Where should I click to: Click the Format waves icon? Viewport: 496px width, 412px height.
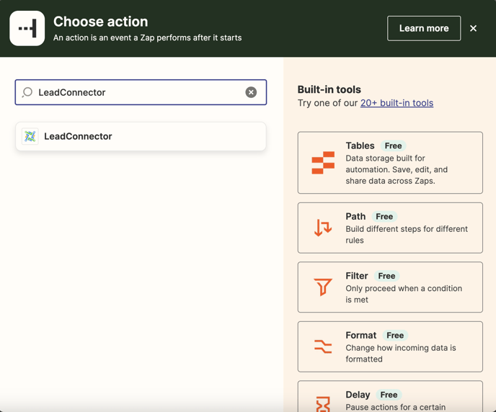(x=323, y=346)
